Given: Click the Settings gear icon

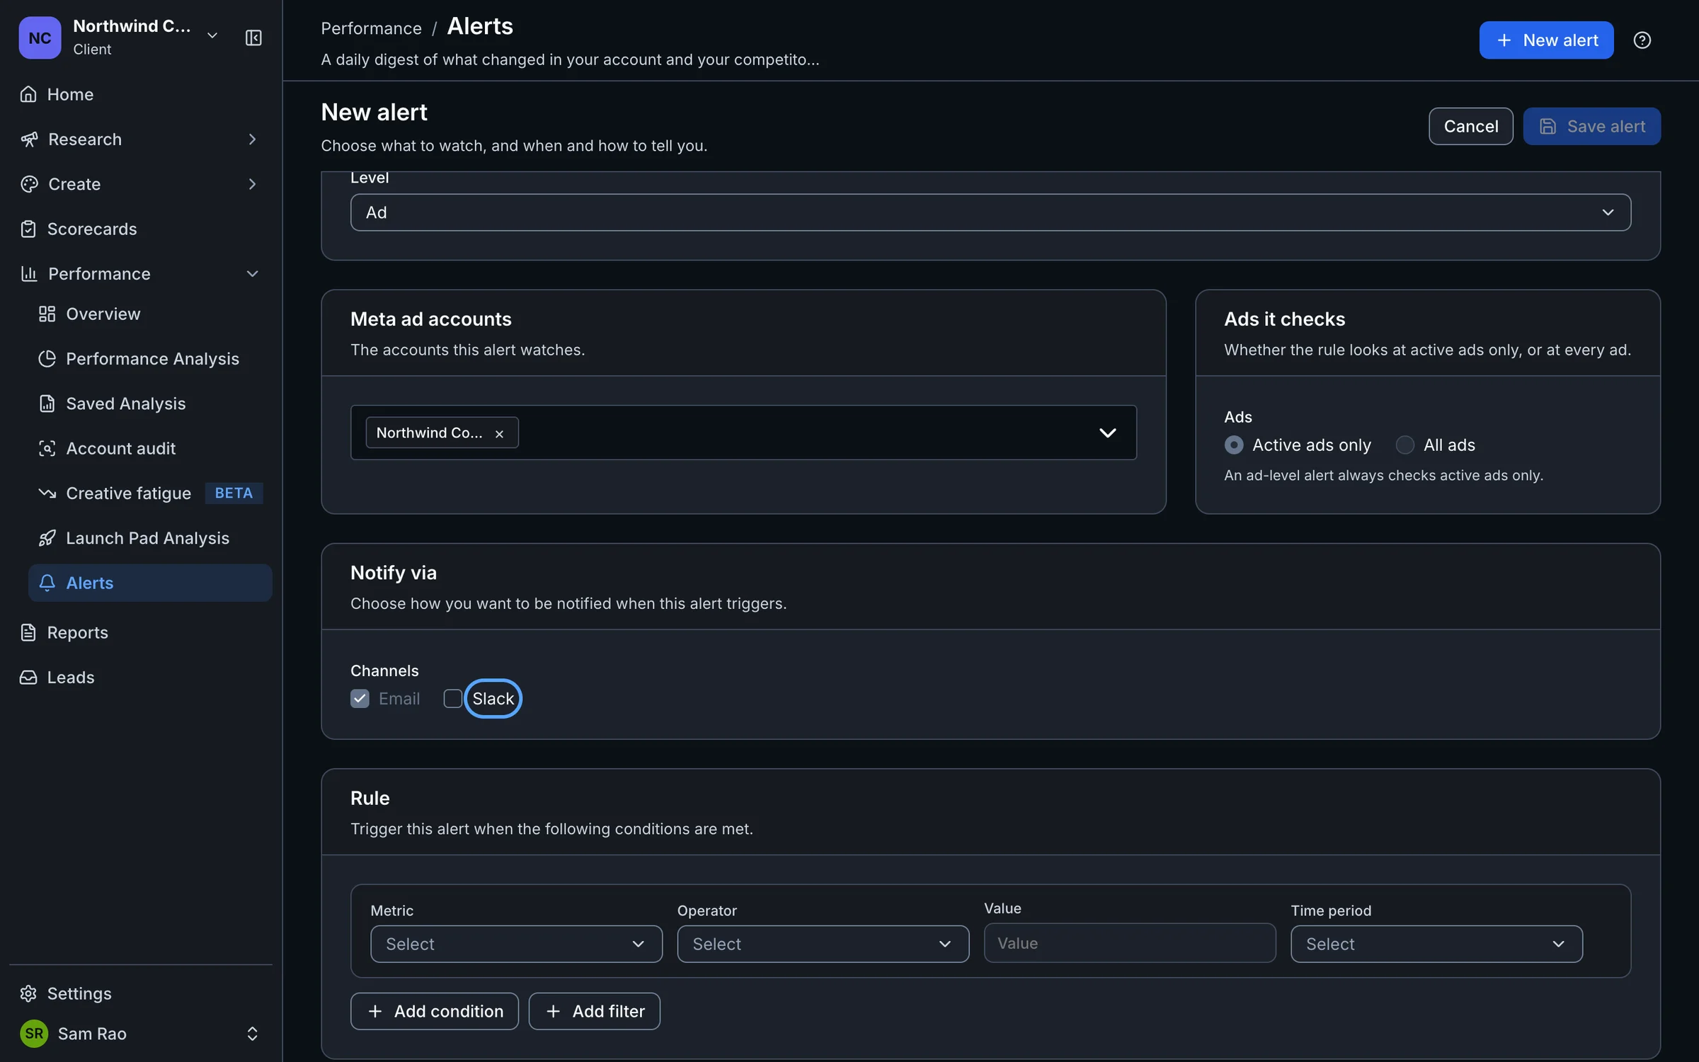Looking at the screenshot, I should (x=28, y=993).
